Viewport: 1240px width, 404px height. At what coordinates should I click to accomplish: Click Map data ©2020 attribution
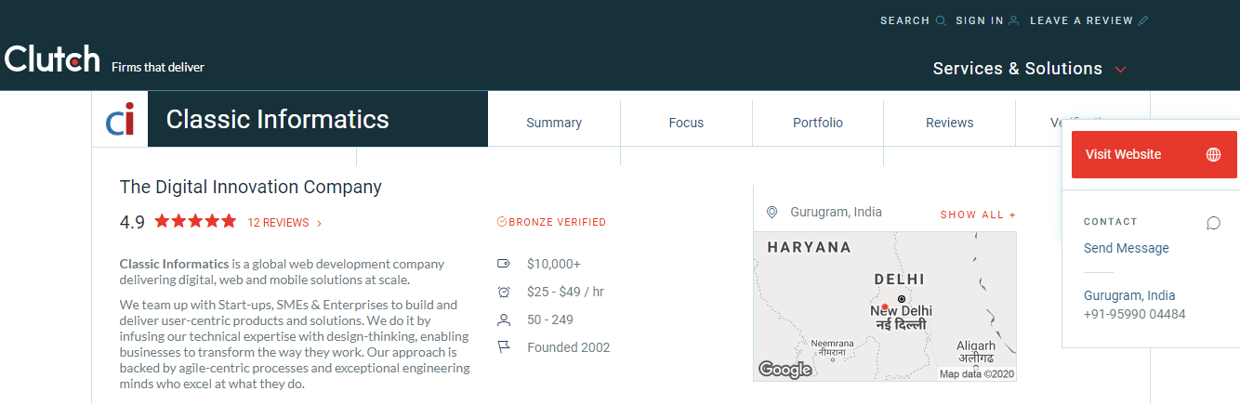(976, 374)
